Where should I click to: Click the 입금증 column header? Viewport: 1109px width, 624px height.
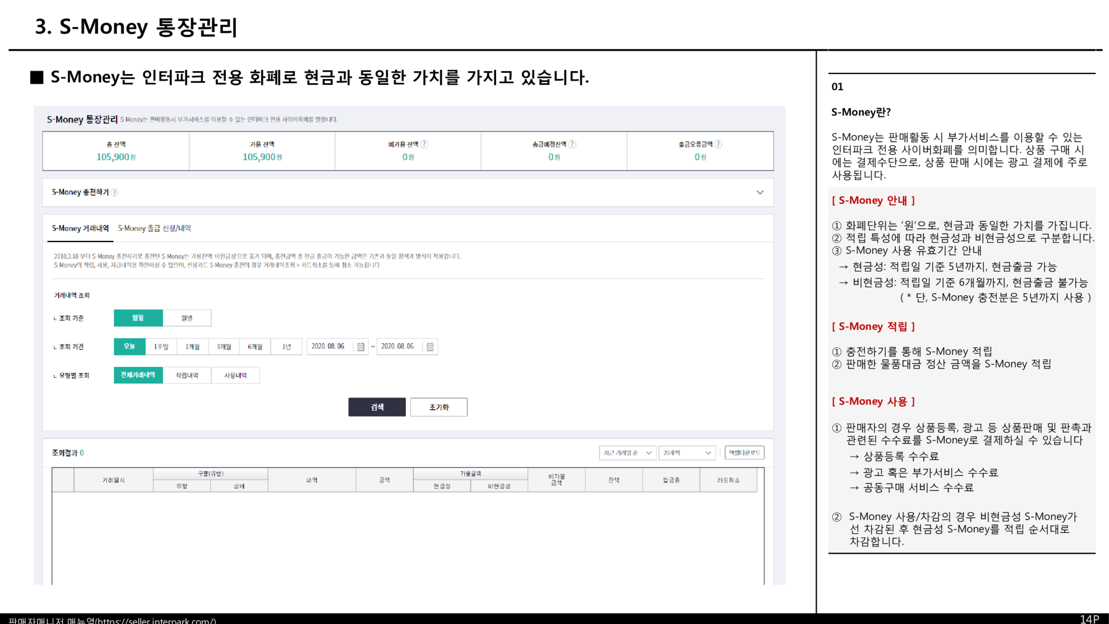coord(671,480)
